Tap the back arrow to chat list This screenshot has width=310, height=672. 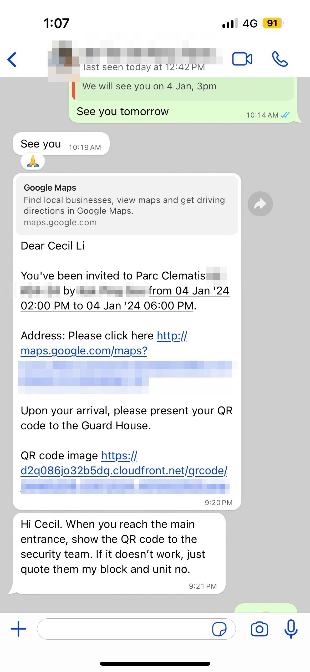tap(12, 60)
